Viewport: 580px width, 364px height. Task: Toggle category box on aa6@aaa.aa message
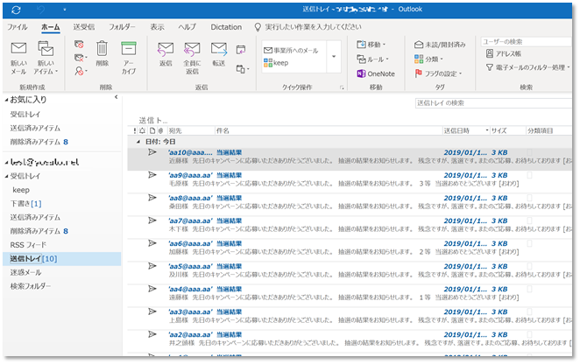click(x=529, y=244)
